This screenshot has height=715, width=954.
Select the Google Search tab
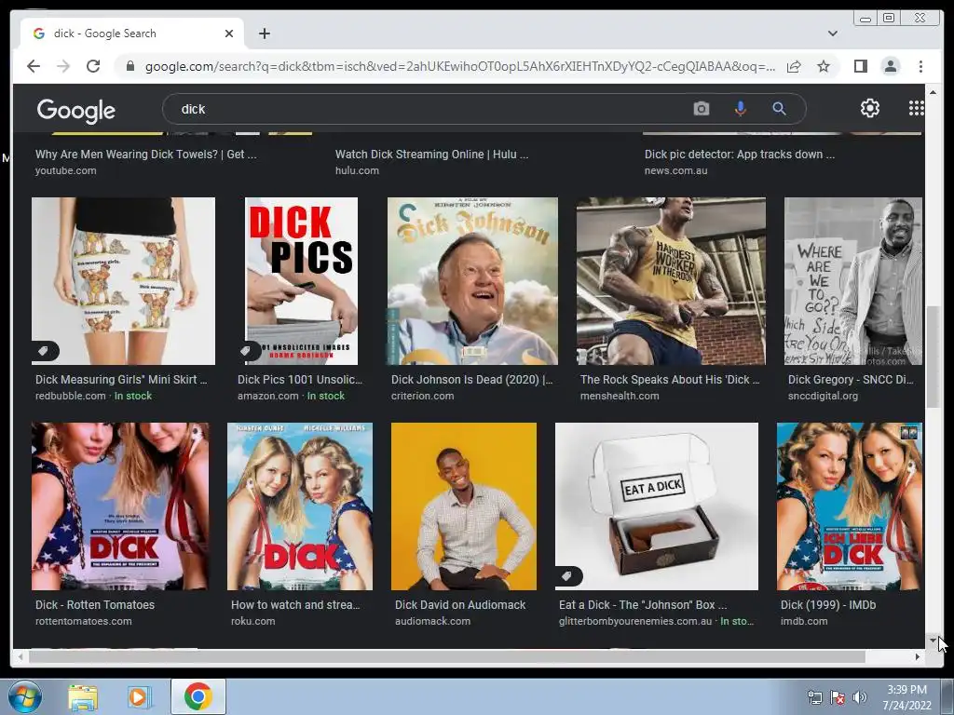[132, 34]
